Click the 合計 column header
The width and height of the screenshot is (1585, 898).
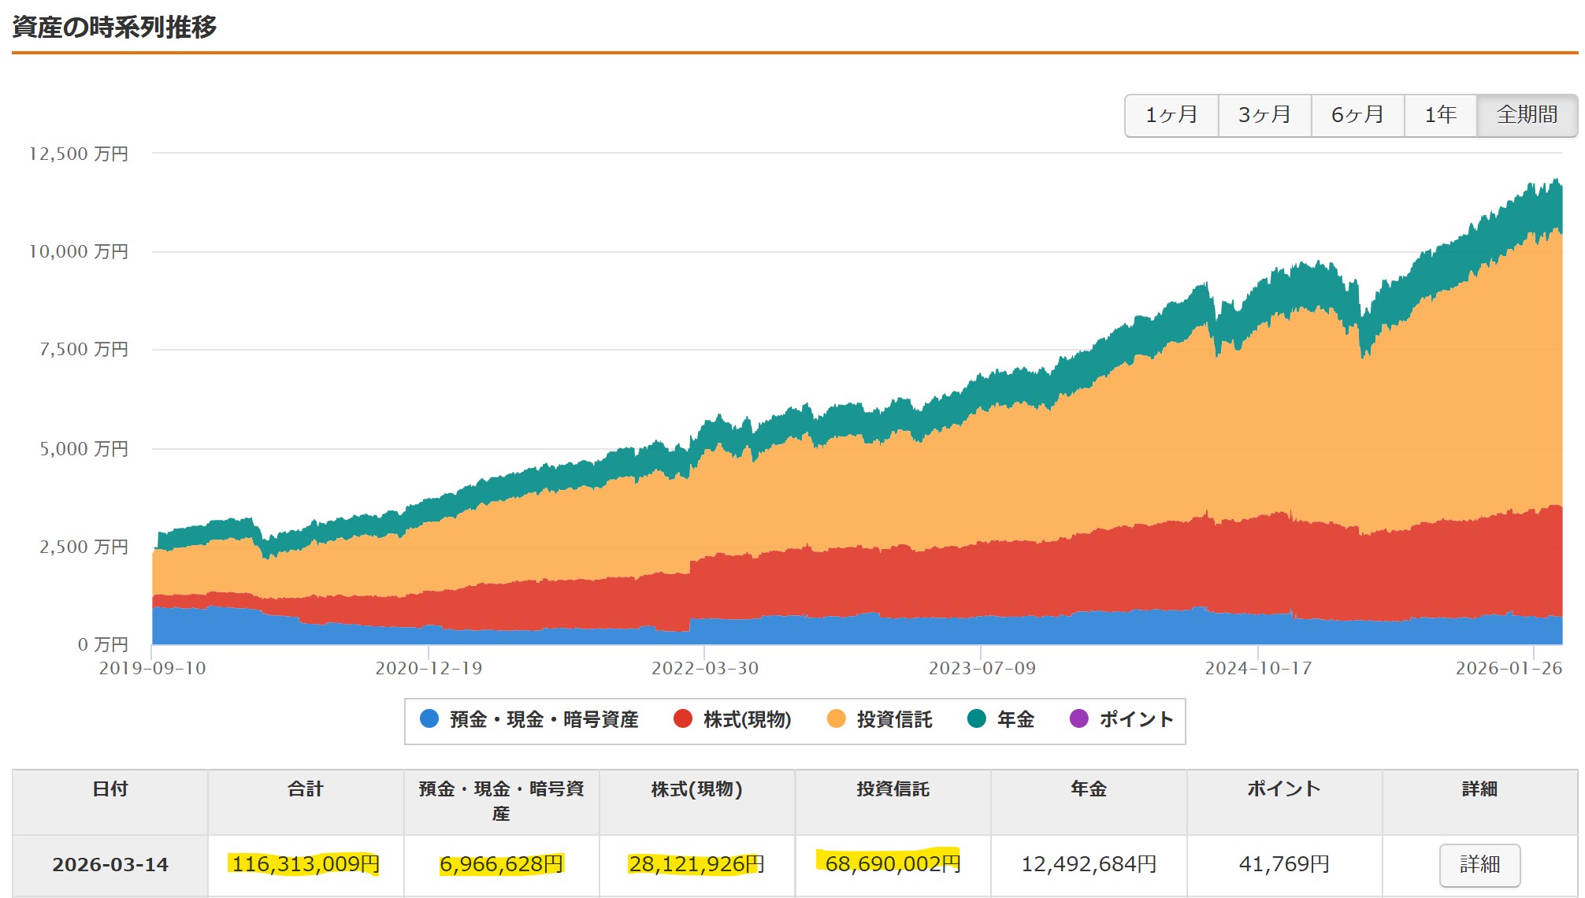coord(306,789)
